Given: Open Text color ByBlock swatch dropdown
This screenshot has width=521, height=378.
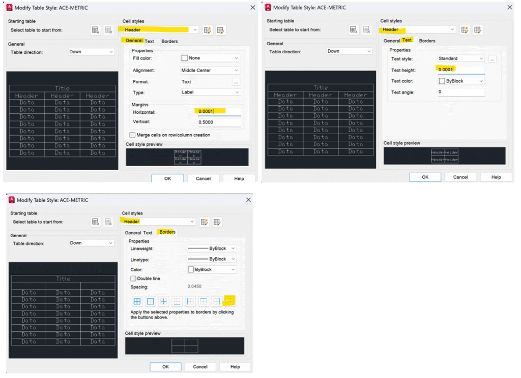Looking at the screenshot, I should tap(461, 81).
